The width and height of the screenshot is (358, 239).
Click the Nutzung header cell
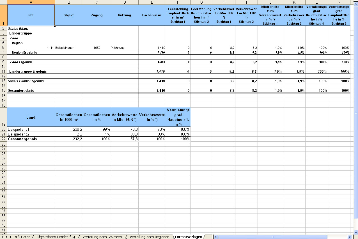(125, 15)
